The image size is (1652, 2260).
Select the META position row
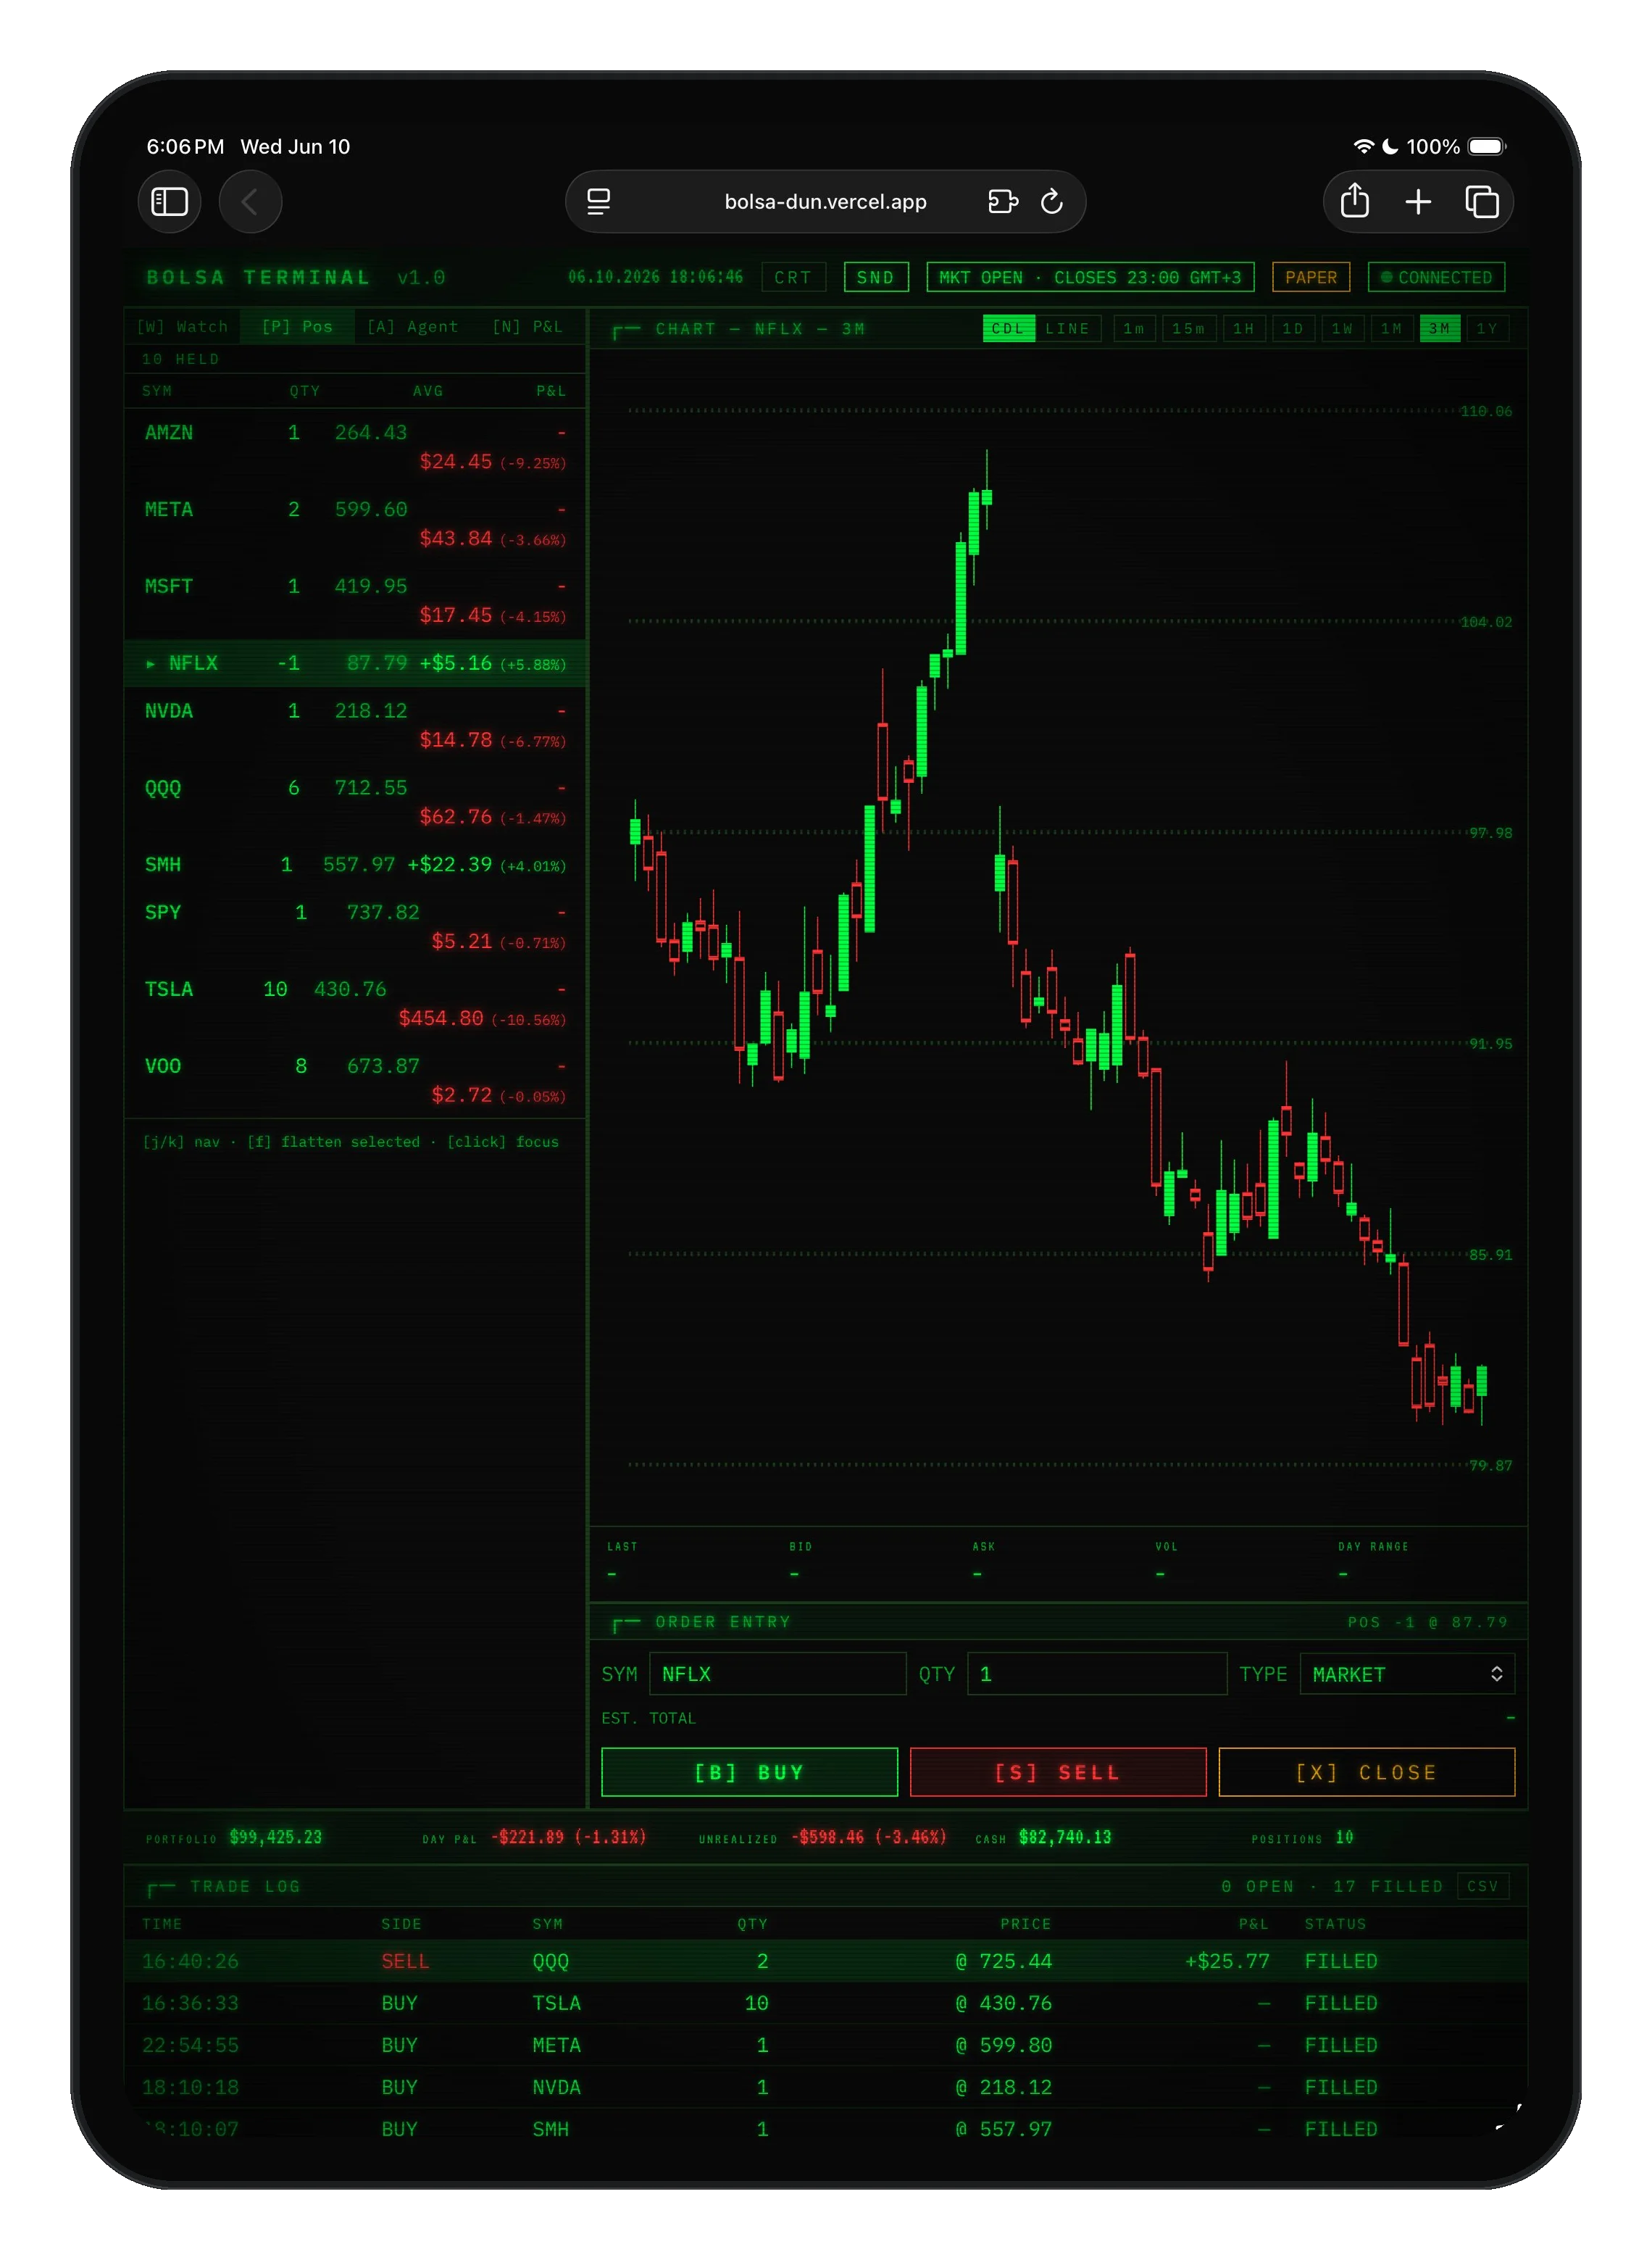click(x=355, y=523)
